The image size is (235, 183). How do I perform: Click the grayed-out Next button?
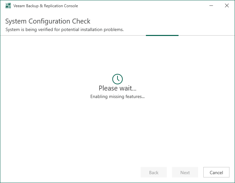coord(185,173)
